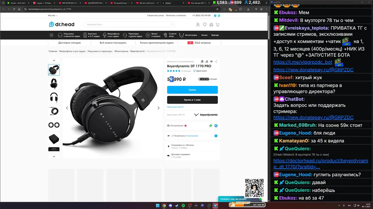Open the favorites heart icon in header
The height and width of the screenshot is (209, 373).
tap(205, 25)
